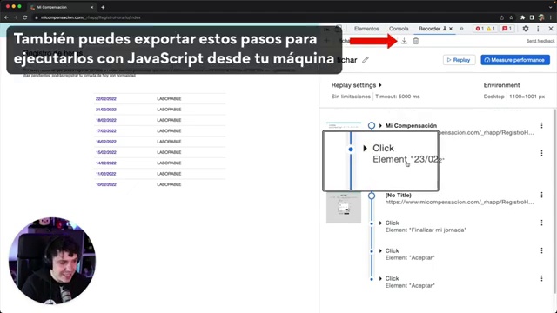Image resolution: width=557 pixels, height=313 pixels.
Task: Expand the Click Finalizar mi jornada step
Action: (x=380, y=223)
